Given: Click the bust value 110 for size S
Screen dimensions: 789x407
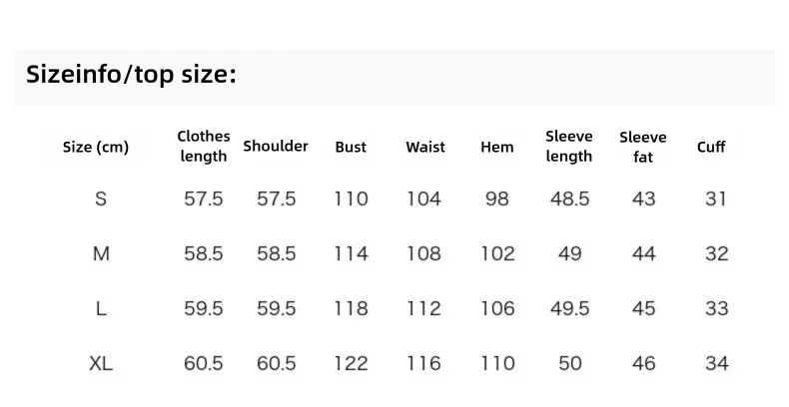Looking at the screenshot, I should 352,199.
